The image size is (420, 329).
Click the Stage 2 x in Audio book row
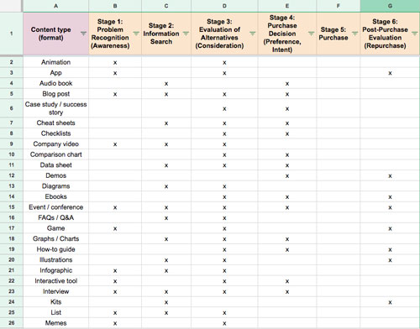click(166, 84)
